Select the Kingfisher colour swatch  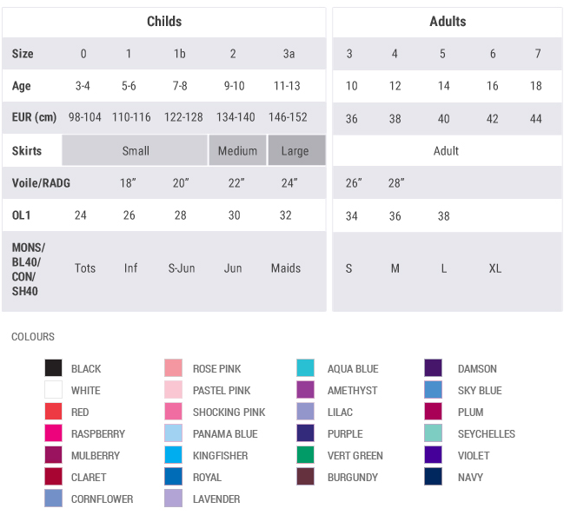174,455
